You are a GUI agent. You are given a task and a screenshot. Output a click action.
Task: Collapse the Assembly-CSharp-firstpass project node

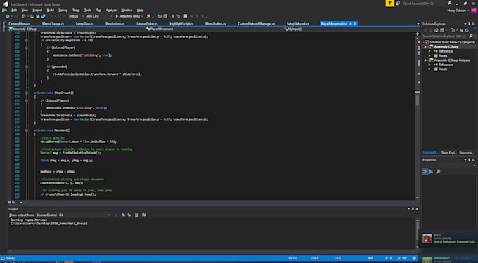(x=425, y=60)
